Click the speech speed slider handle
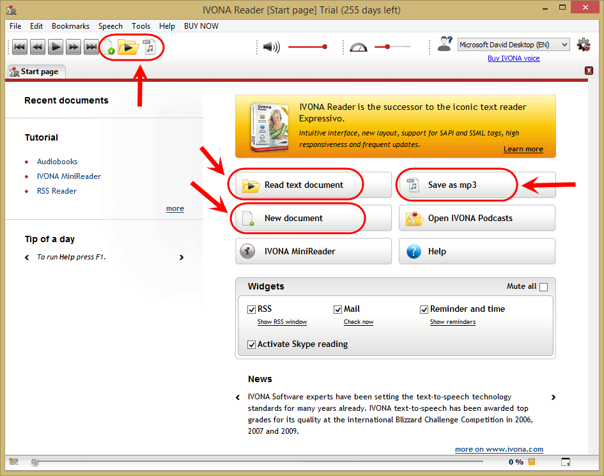This screenshot has width=604, height=476. (x=387, y=47)
